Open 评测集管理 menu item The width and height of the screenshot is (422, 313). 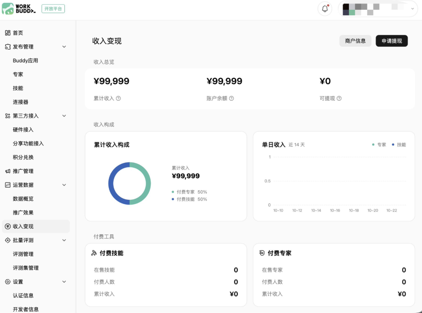pos(26,268)
